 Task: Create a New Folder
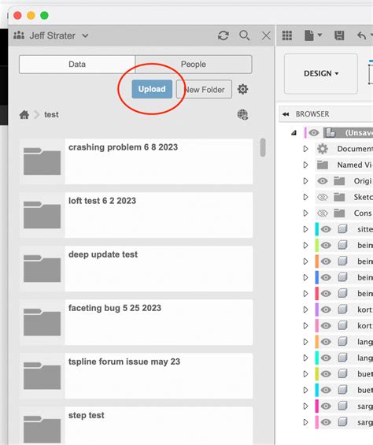pyautogui.click(x=204, y=90)
